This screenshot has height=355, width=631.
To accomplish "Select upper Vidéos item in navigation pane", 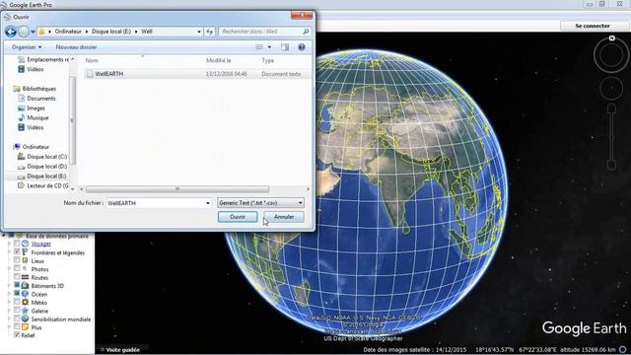I will pos(31,69).
